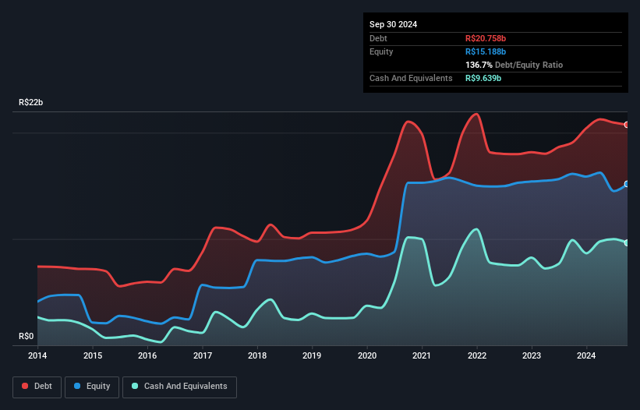
Task: Click the 2014 x-axis label
Action: 37,355
